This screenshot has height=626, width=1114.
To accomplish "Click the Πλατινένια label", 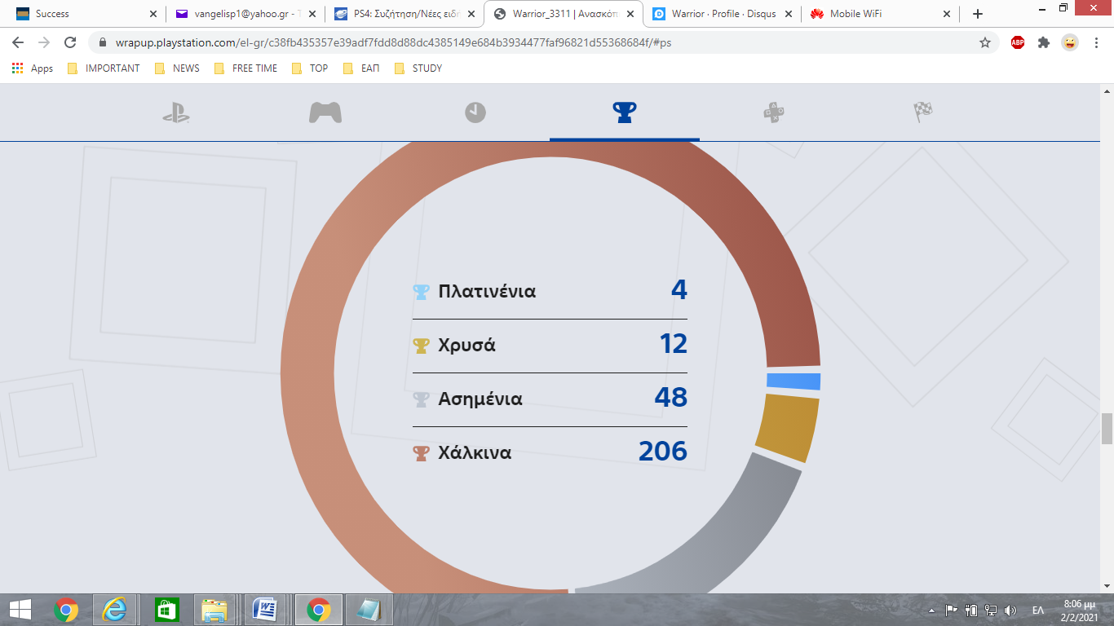I will point(487,291).
